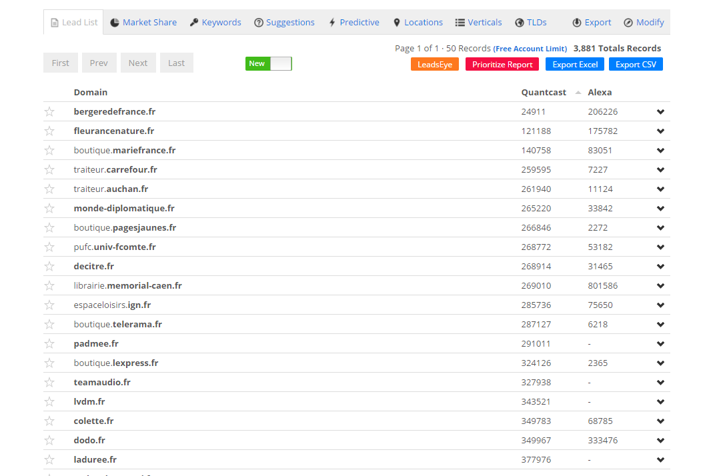Open the Export tab
Viewport: 721px width, 476px height.
(x=592, y=22)
